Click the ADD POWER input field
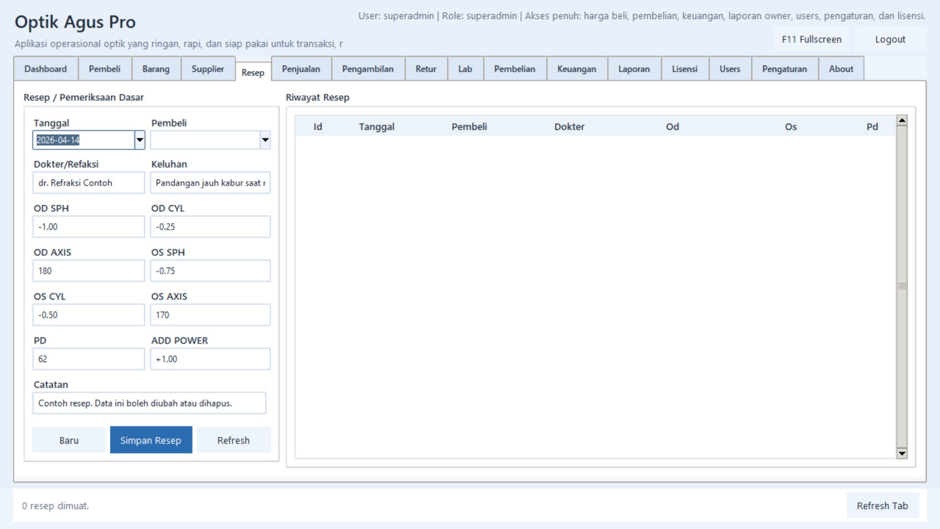This screenshot has height=529, width=940. click(210, 359)
